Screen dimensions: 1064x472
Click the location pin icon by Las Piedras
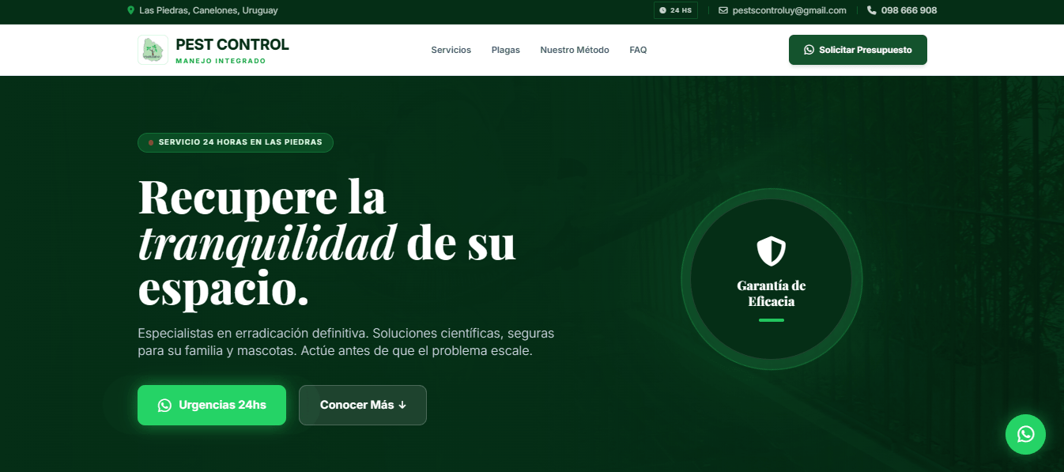pos(130,10)
